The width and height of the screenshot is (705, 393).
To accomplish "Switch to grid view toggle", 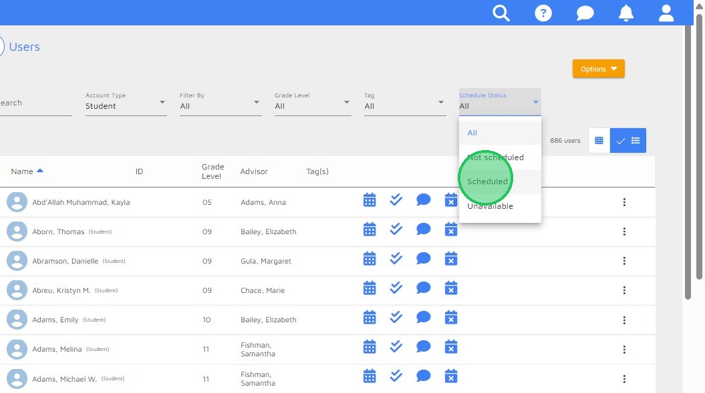I will 599,141.
